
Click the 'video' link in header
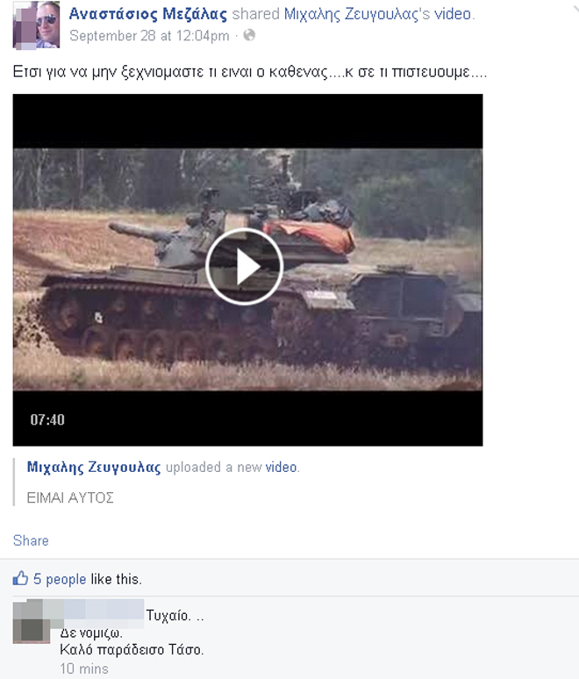pos(453,14)
